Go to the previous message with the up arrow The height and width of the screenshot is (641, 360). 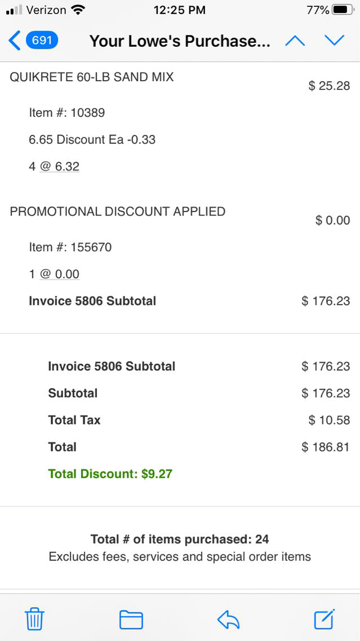(x=295, y=41)
